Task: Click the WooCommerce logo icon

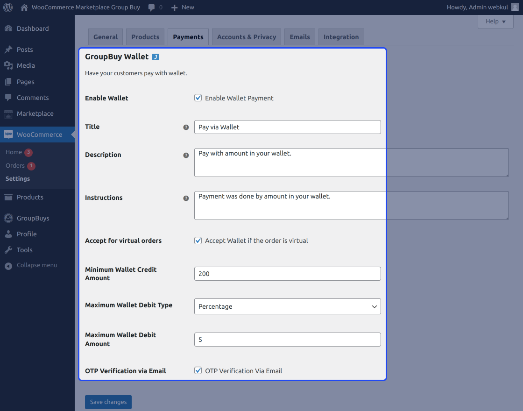Action: pyautogui.click(x=8, y=135)
